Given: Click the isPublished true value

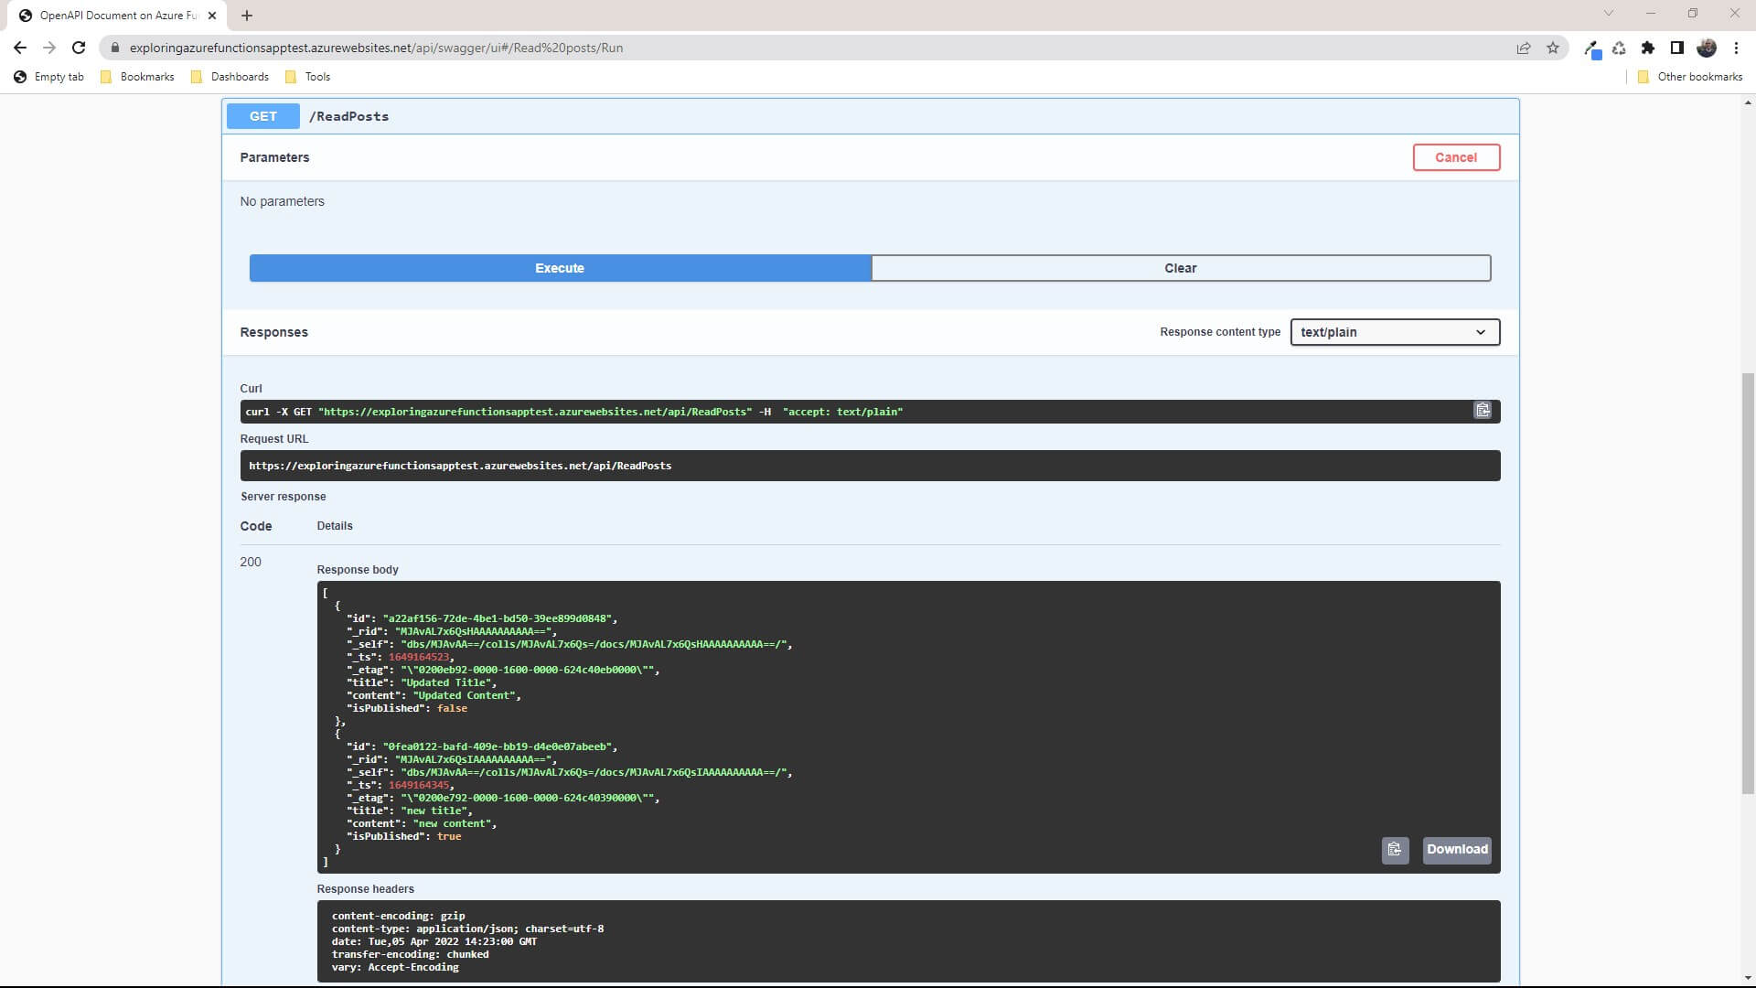Looking at the screenshot, I should pyautogui.click(x=449, y=836).
